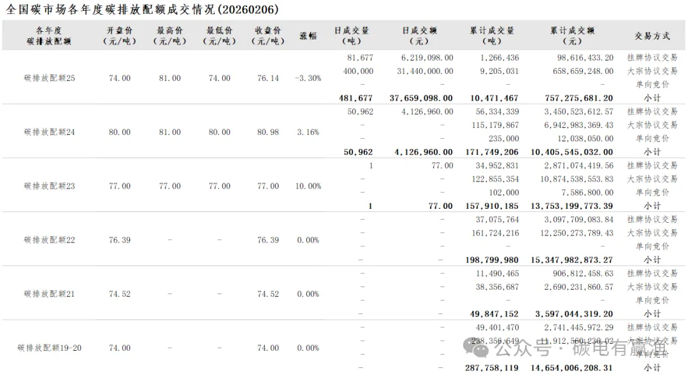Select the 80.98 closing price cell

point(268,132)
